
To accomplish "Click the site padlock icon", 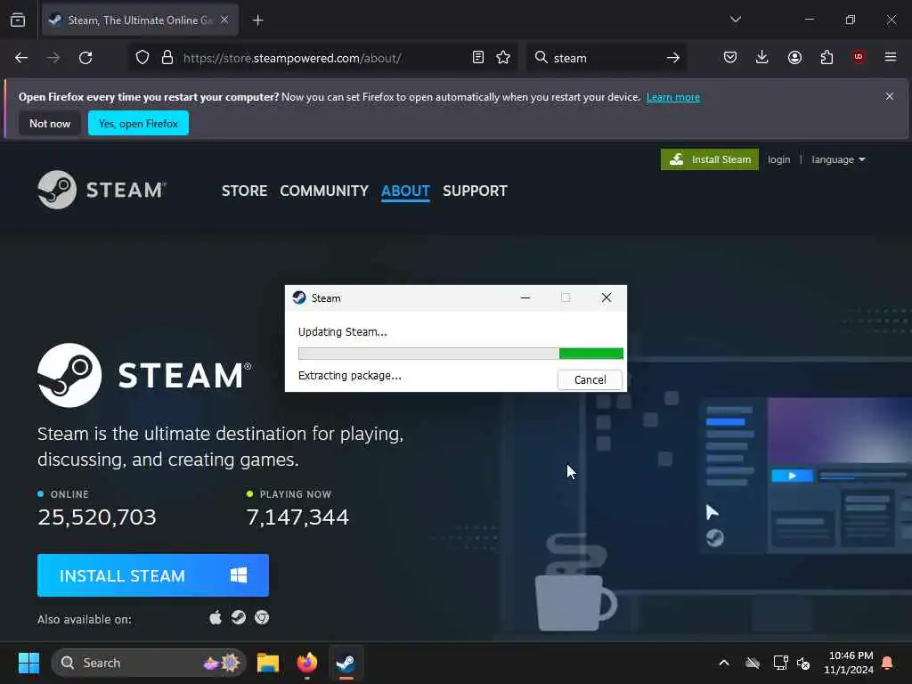I will click(x=167, y=58).
